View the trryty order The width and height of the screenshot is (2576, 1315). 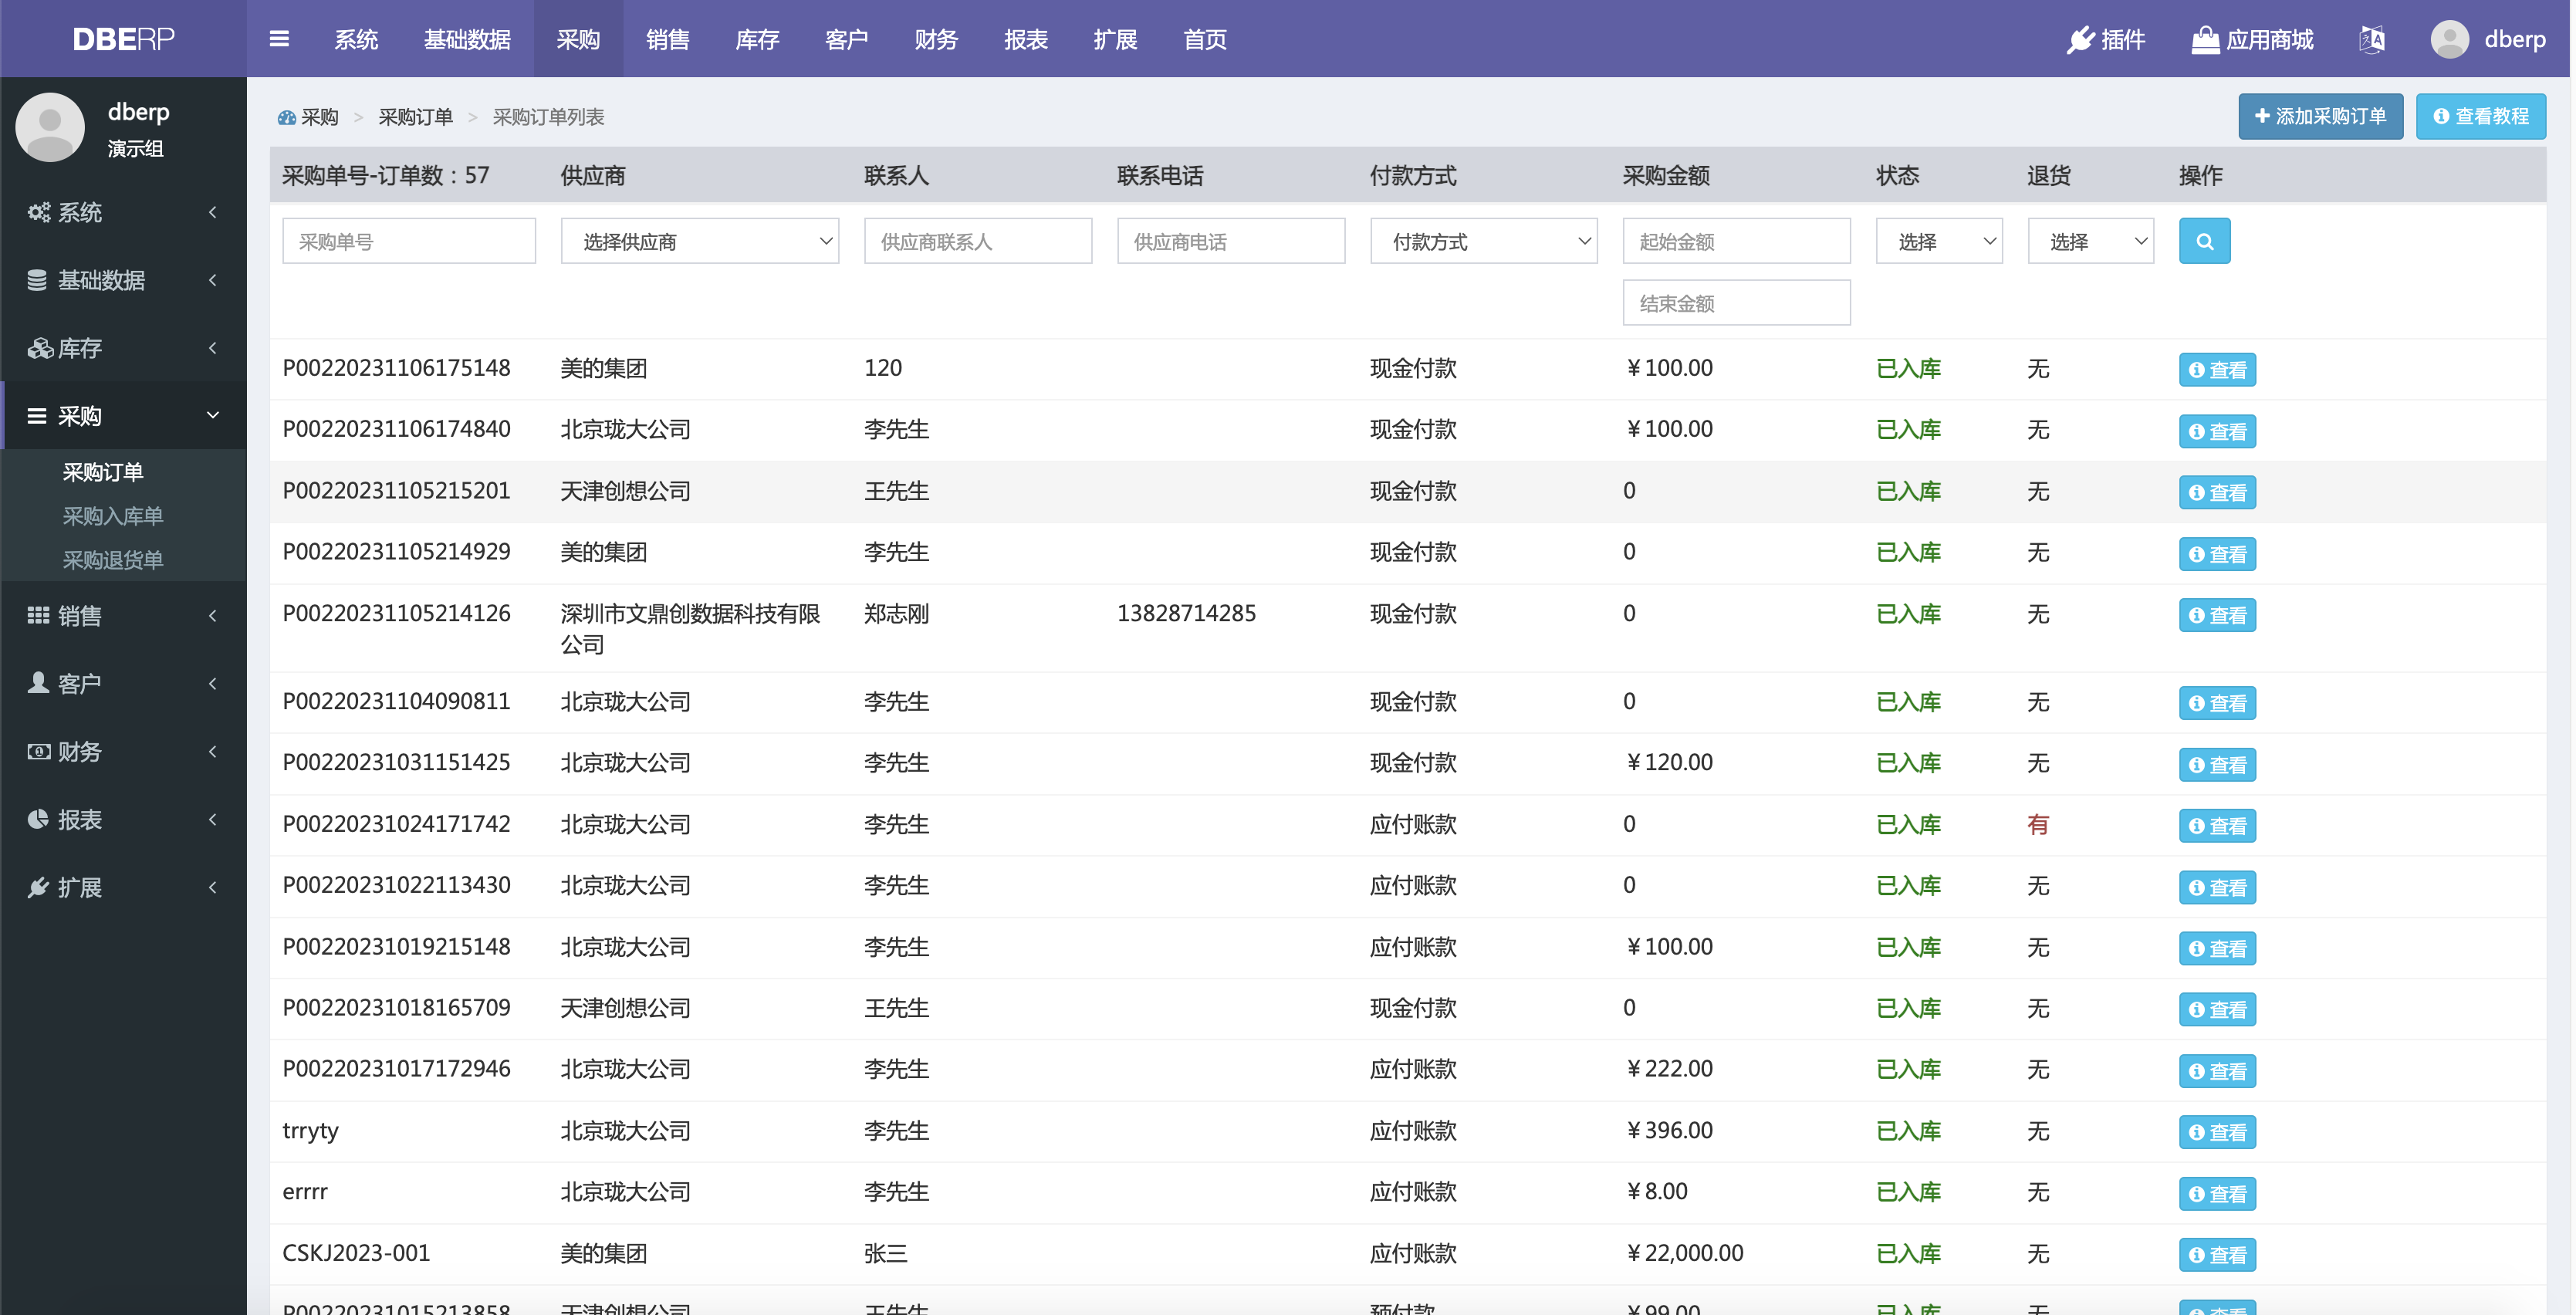click(2217, 1132)
